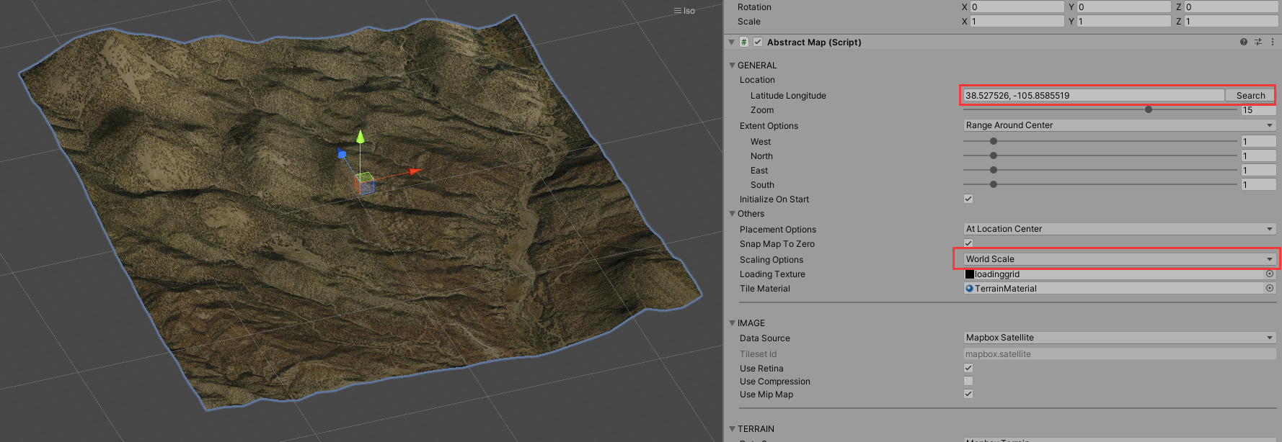1282x442 pixels.
Task: Toggle Use Mip Map checkbox
Action: tap(968, 394)
